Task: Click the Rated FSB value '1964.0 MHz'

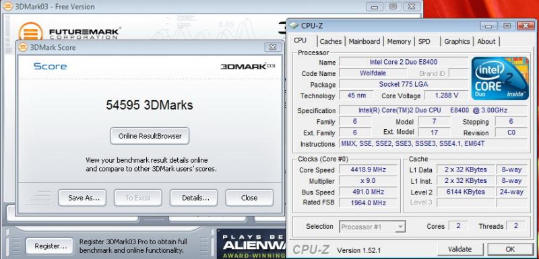Action: click(x=368, y=202)
